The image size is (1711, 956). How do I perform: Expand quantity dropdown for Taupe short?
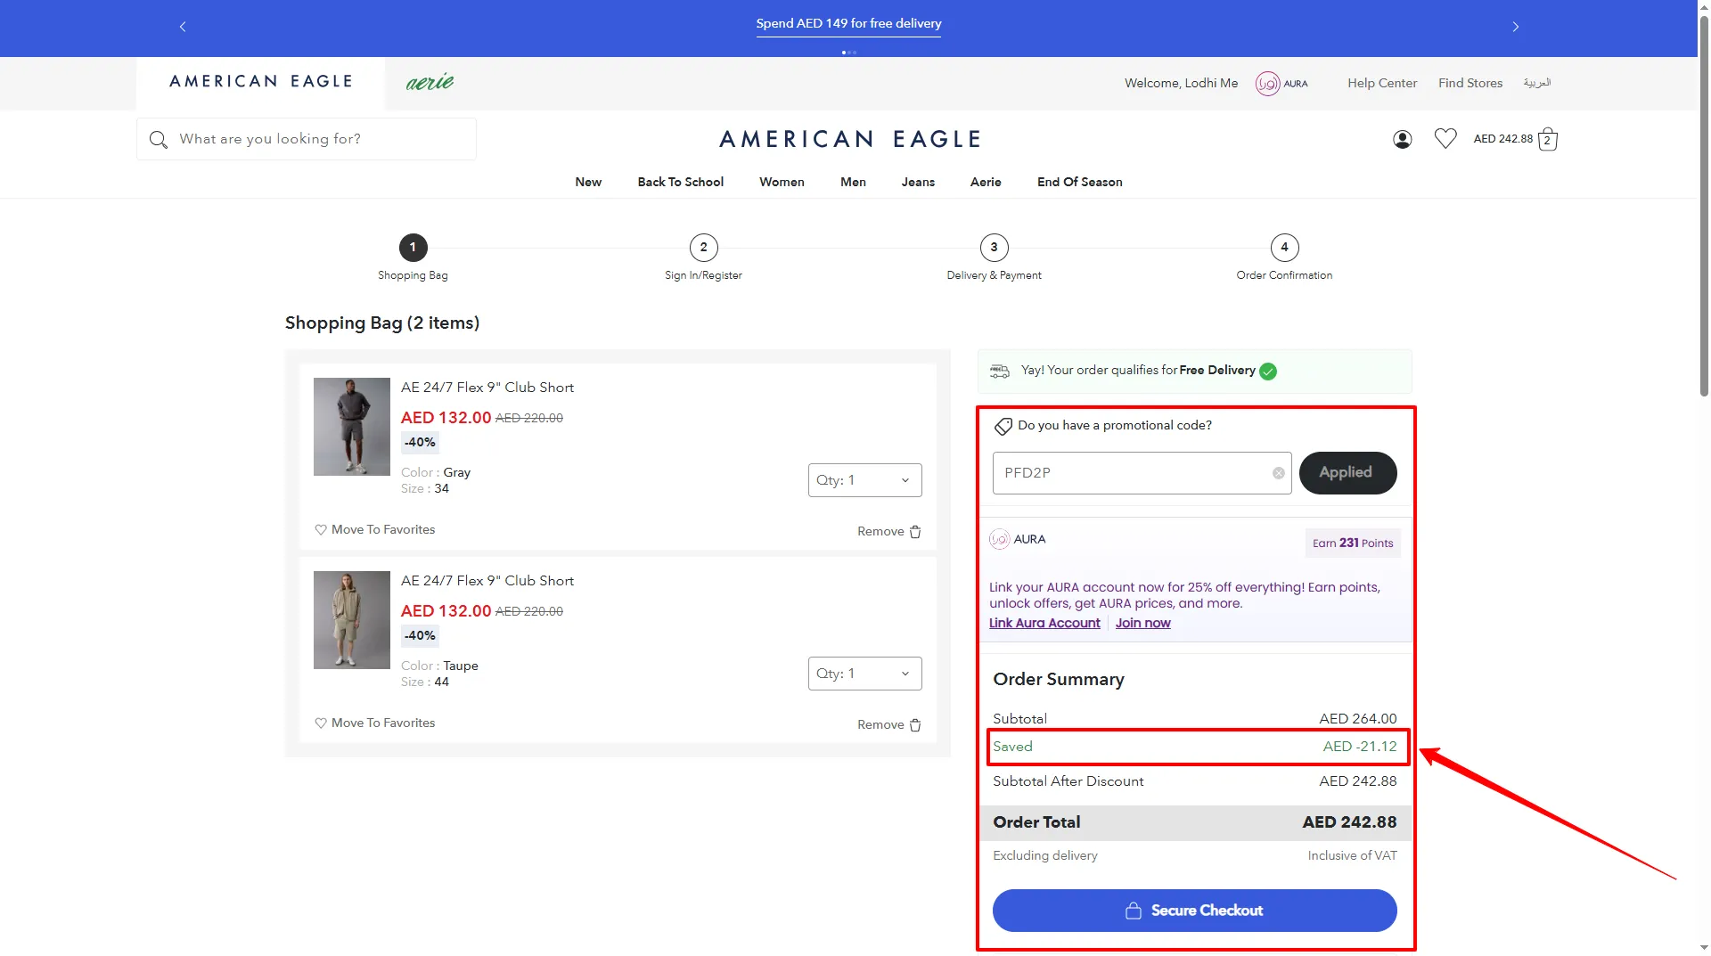[x=864, y=674]
